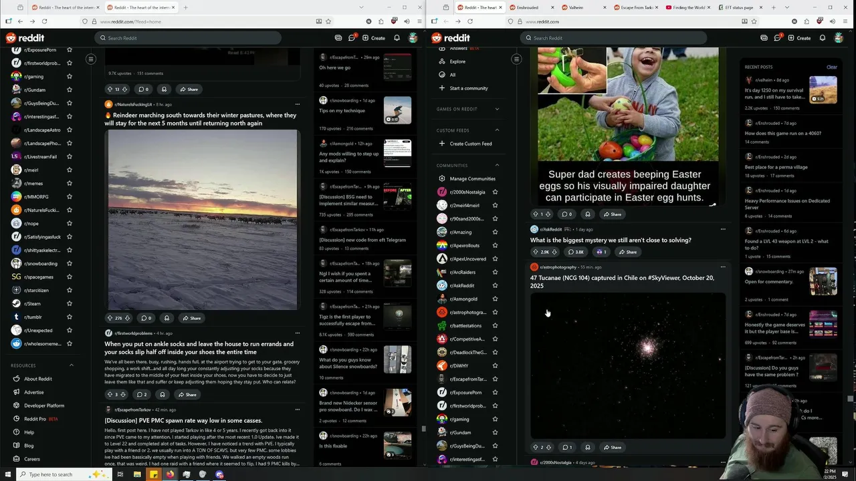Click the Firefox taskbar icon
856x481 pixels.
[170, 474]
